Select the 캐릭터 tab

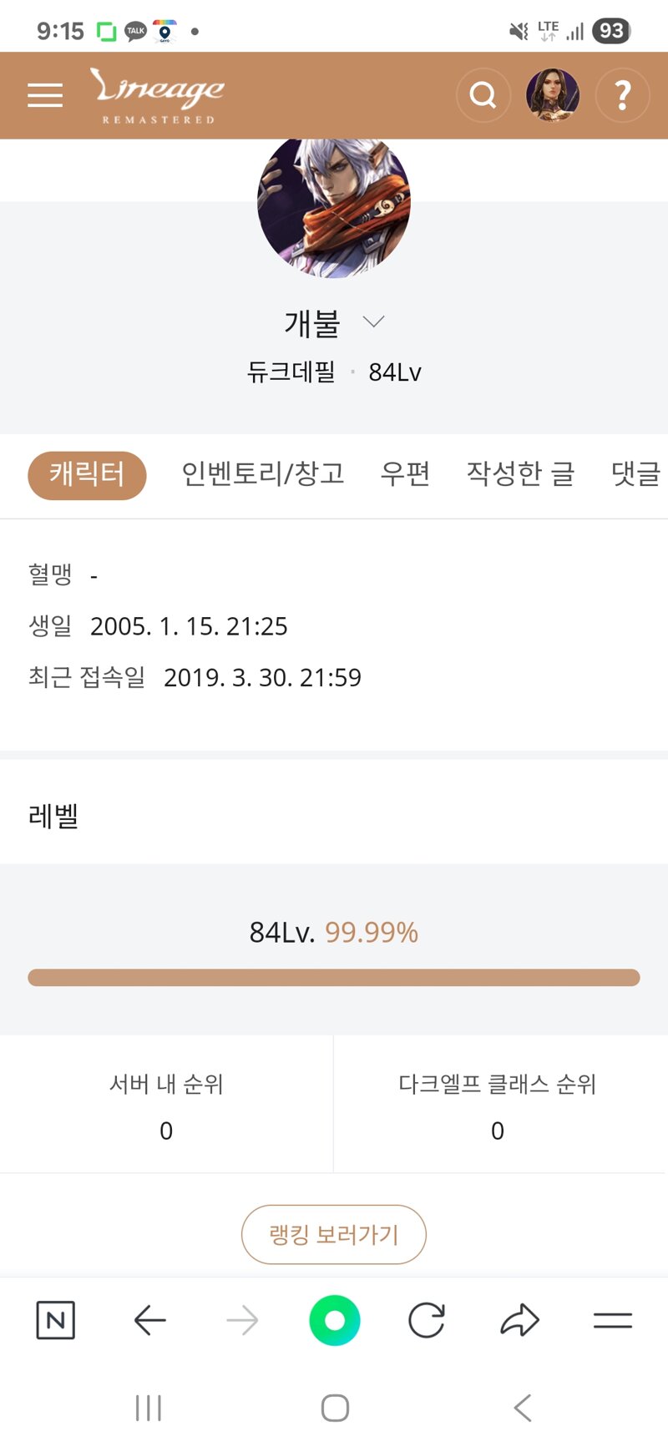click(87, 475)
